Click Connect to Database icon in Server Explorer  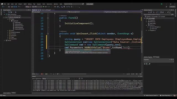click(9, 12)
